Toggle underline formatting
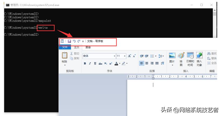The width and height of the screenshot is (222, 116). coord(95,63)
